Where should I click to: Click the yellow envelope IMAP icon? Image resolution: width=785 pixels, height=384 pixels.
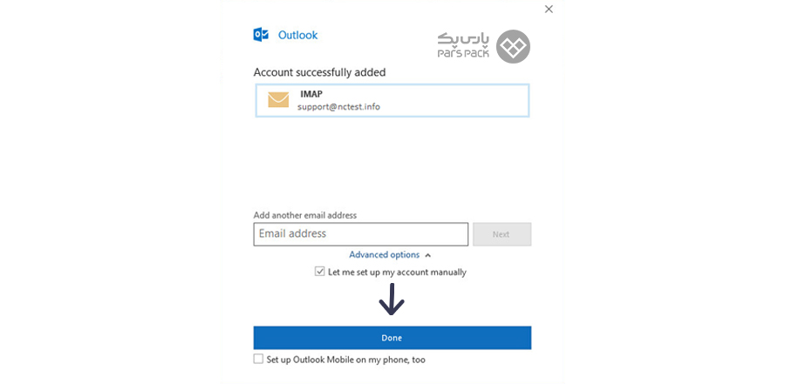click(278, 99)
